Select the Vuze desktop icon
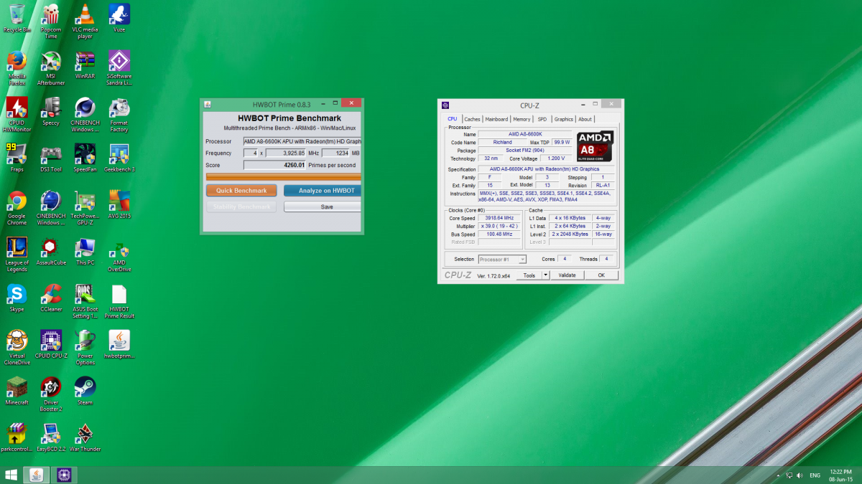This screenshot has width=862, height=484. [119, 18]
